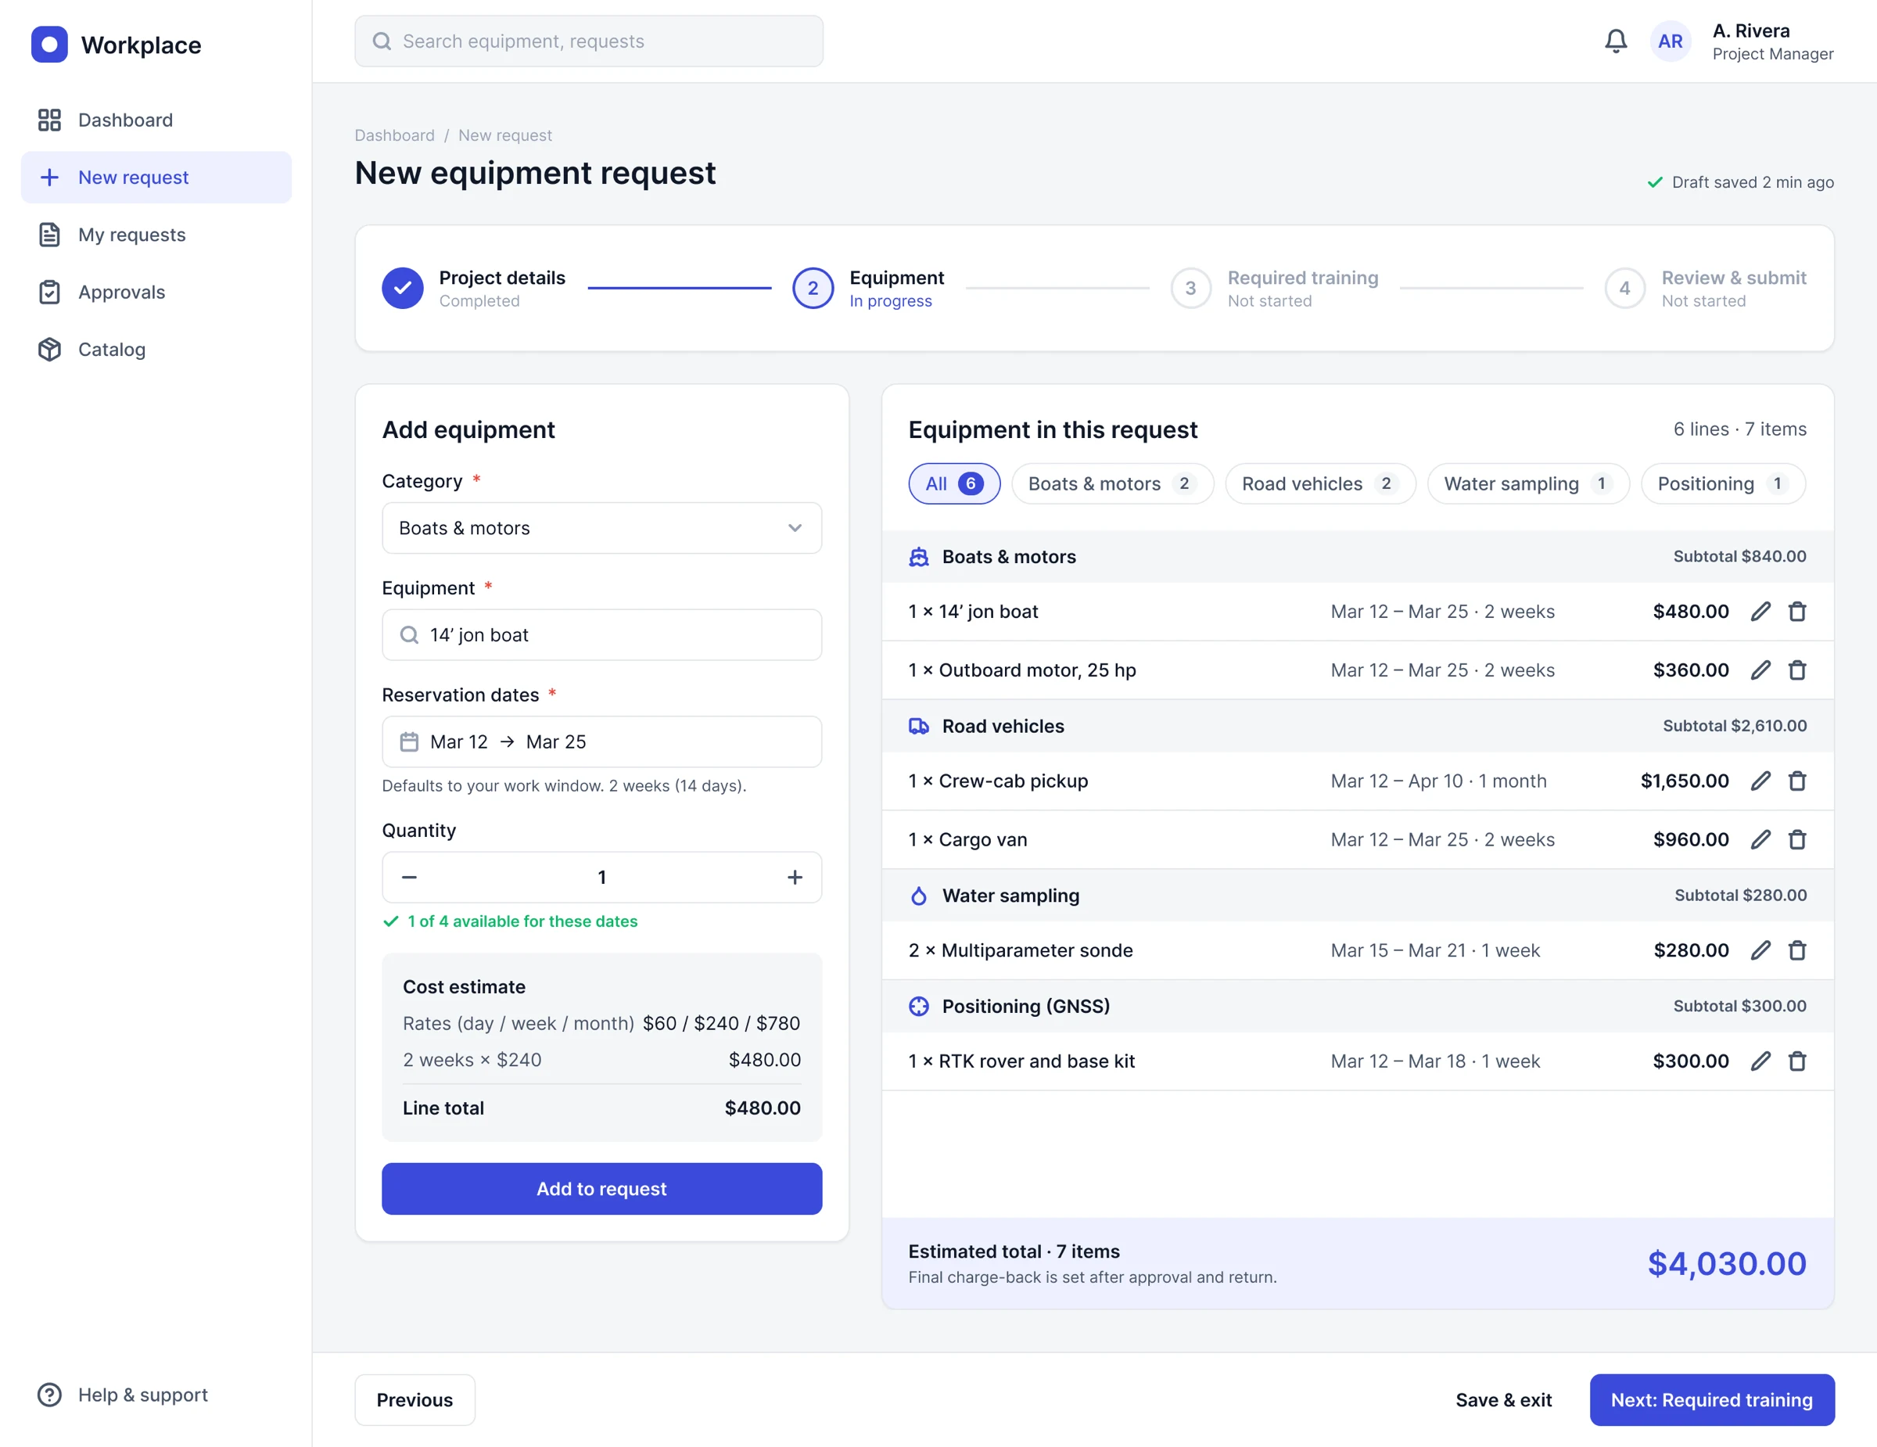This screenshot has height=1447, width=1877.
Task: Delete the Outboard motor, 25 hp line
Action: 1797,670
